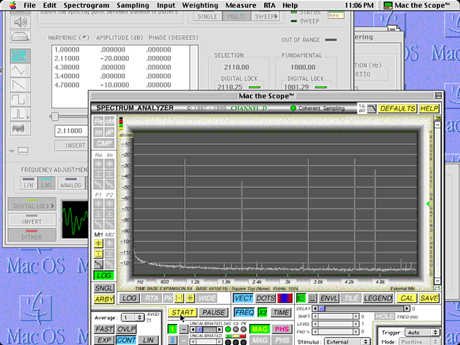Toggle the green LOG scale button

pos(104,276)
